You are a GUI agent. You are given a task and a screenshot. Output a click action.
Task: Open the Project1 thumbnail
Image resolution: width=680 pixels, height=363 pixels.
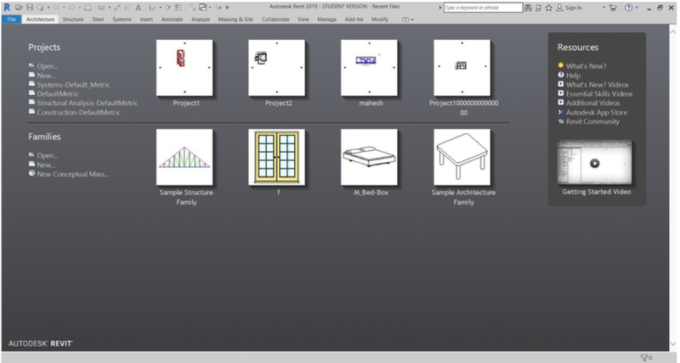pos(184,68)
